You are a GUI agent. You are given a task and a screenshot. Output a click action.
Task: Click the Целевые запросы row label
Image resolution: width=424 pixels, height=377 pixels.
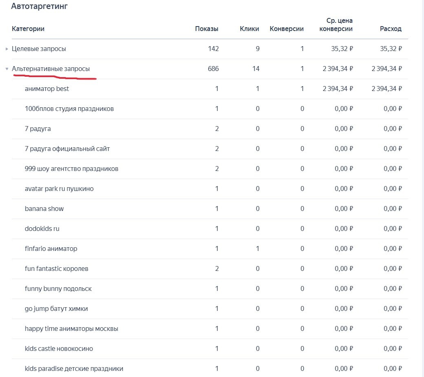point(39,49)
